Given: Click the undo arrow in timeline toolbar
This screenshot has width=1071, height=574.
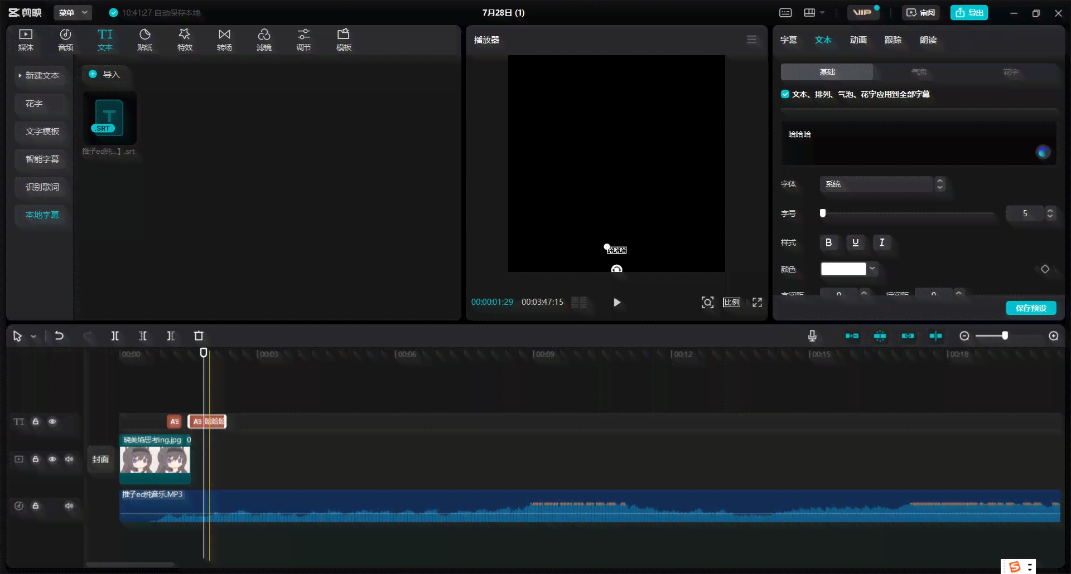Looking at the screenshot, I should [x=59, y=335].
